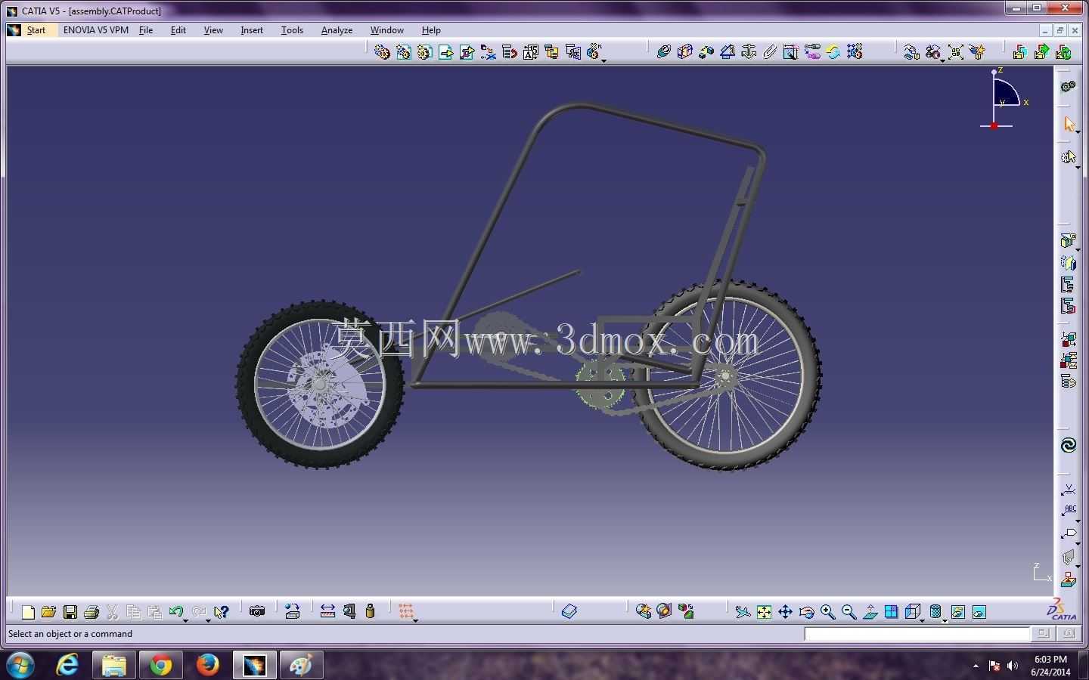This screenshot has height=680, width=1089.
Task: Click the Zoom Out magnifier
Action: point(849,611)
